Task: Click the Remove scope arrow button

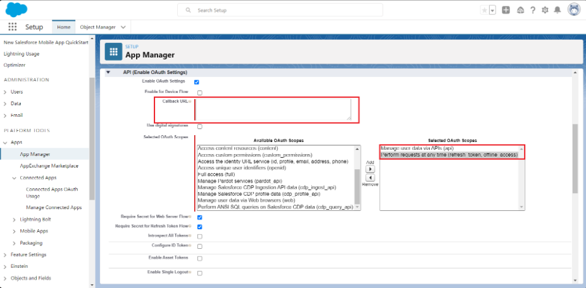Action: [370, 178]
